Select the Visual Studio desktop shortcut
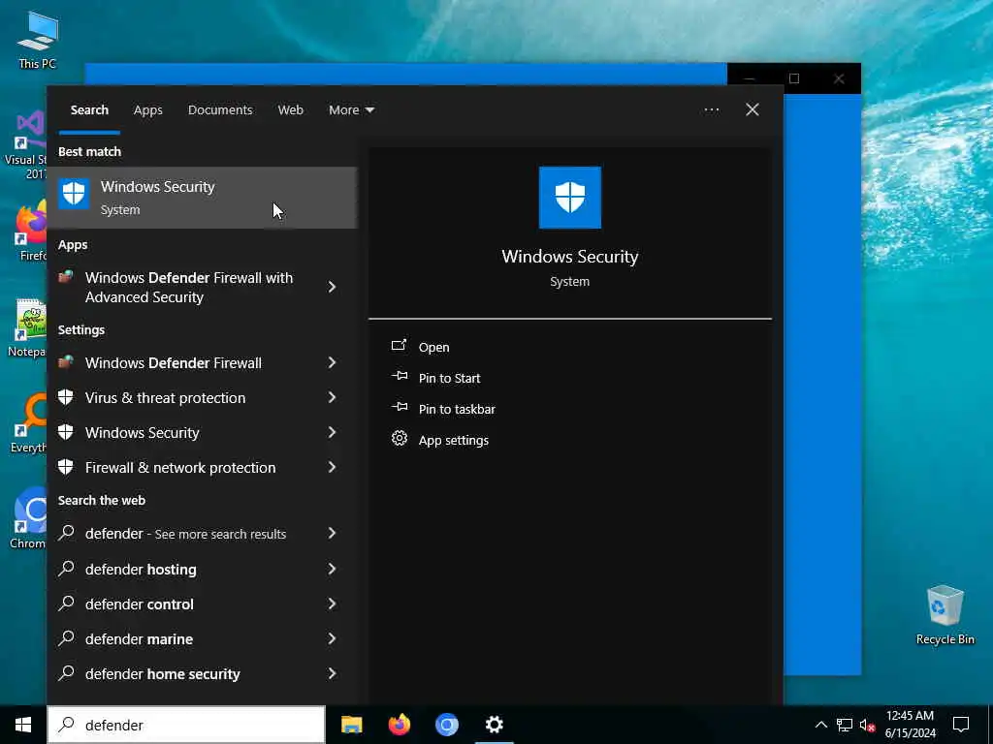This screenshot has width=993, height=744. pos(25,145)
